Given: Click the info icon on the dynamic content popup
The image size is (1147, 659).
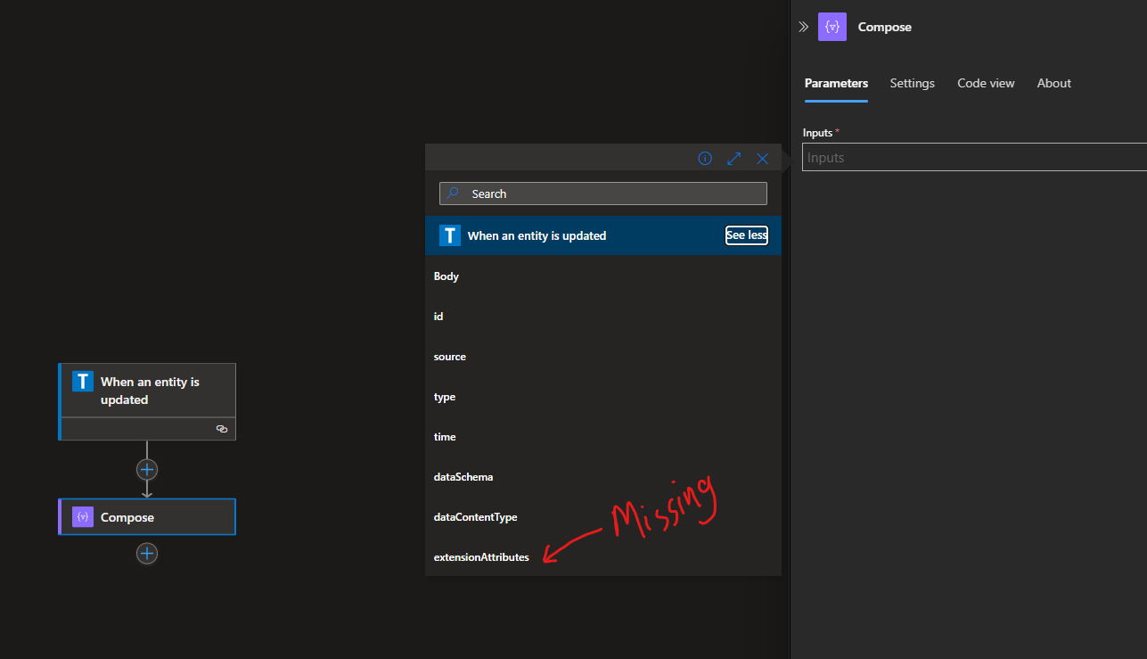Looking at the screenshot, I should click(x=705, y=158).
